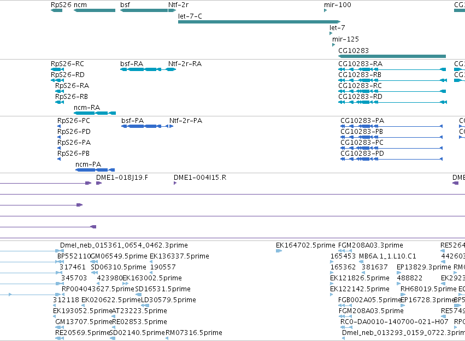This screenshot has height=341, width=465.
Task: Click transcript CG10283-RB label
Action: (x=360, y=75)
